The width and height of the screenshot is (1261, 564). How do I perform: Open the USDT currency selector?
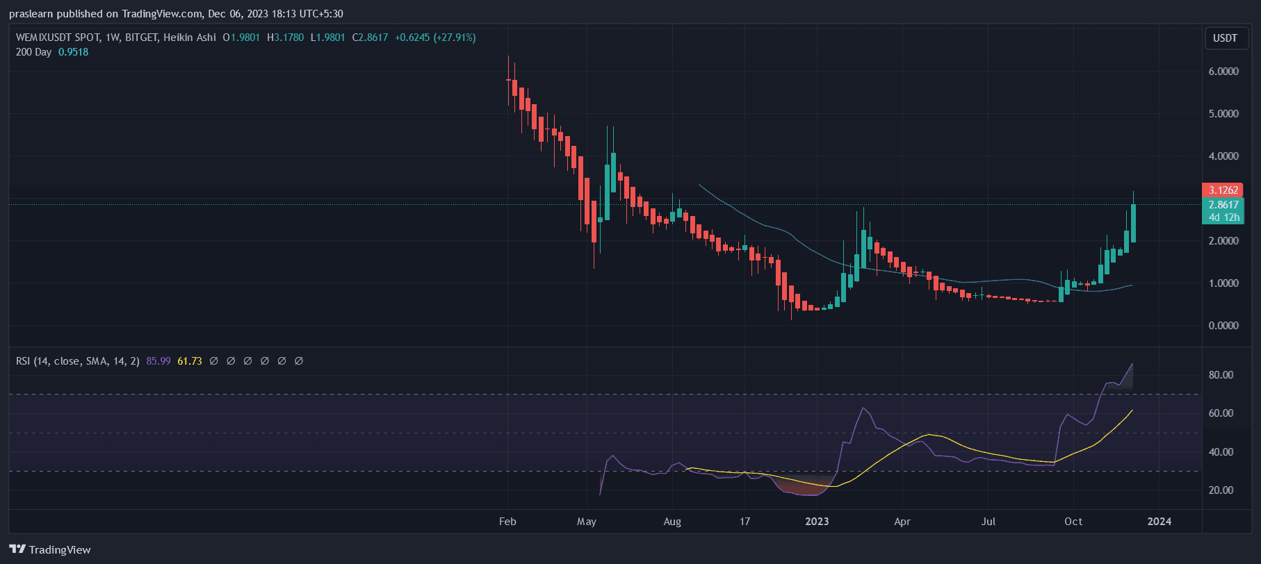tap(1225, 38)
